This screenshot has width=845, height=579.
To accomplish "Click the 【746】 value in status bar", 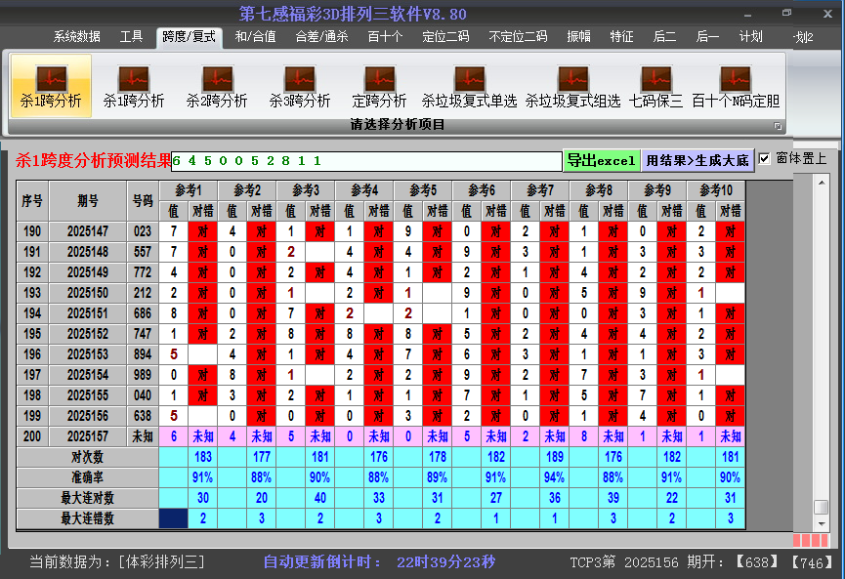I will [x=812, y=562].
